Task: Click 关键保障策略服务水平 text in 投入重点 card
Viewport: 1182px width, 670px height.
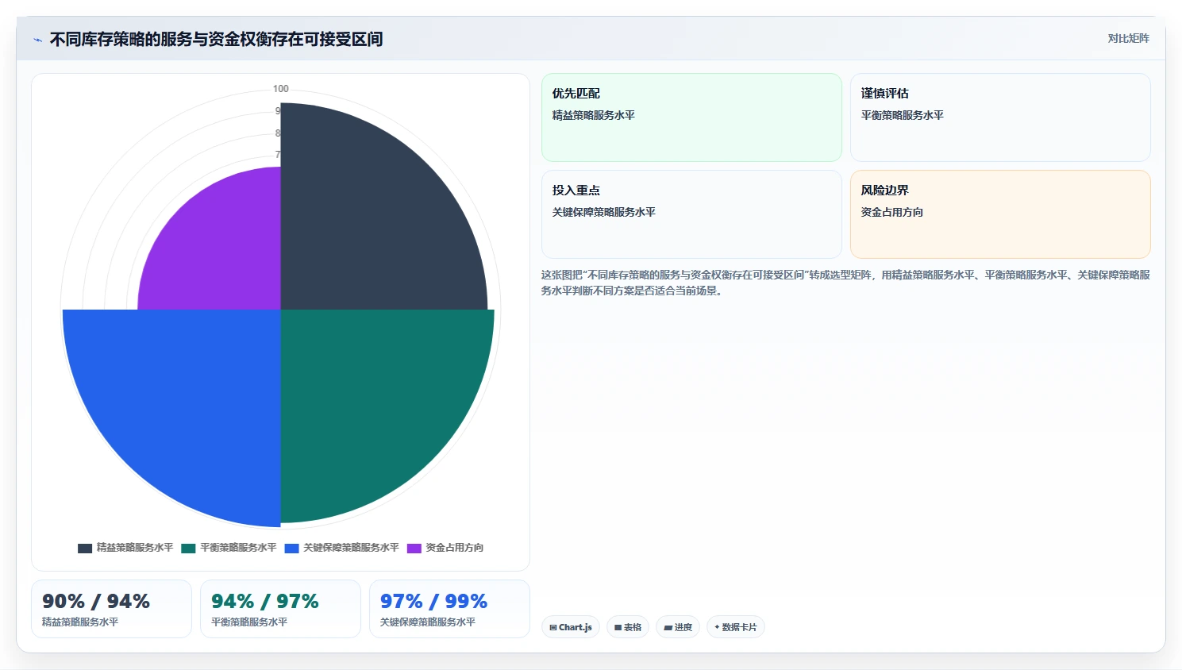Action: tap(604, 212)
